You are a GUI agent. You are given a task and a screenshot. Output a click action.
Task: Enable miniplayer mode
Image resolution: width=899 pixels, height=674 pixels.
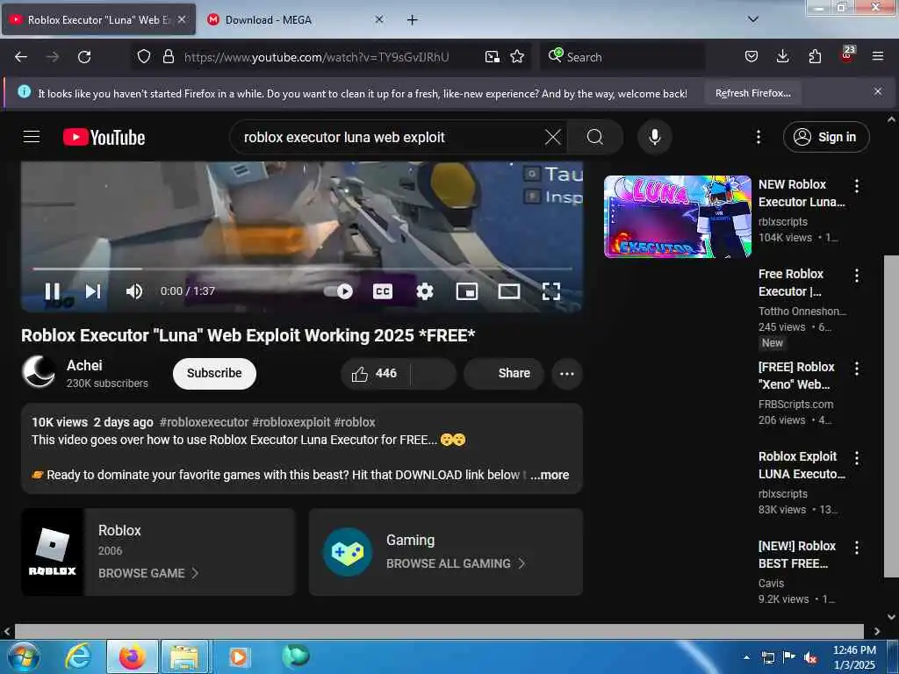click(x=467, y=291)
